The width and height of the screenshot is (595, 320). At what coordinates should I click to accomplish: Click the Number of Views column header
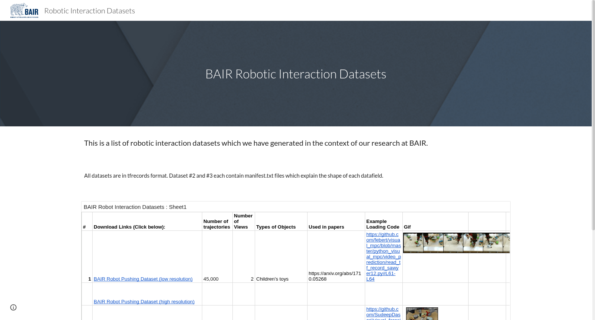click(x=244, y=222)
